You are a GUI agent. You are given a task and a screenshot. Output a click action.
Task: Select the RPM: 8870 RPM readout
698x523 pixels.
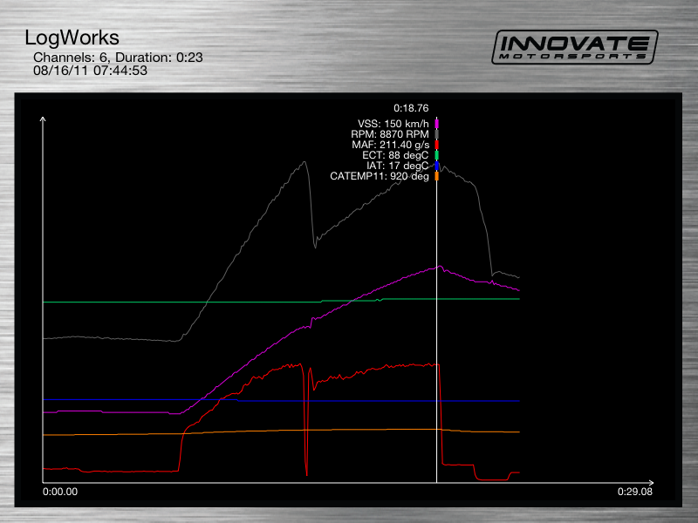pyautogui.click(x=391, y=134)
